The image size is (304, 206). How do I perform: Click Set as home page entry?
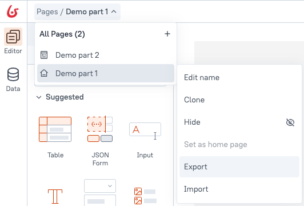pyautogui.click(x=239, y=144)
